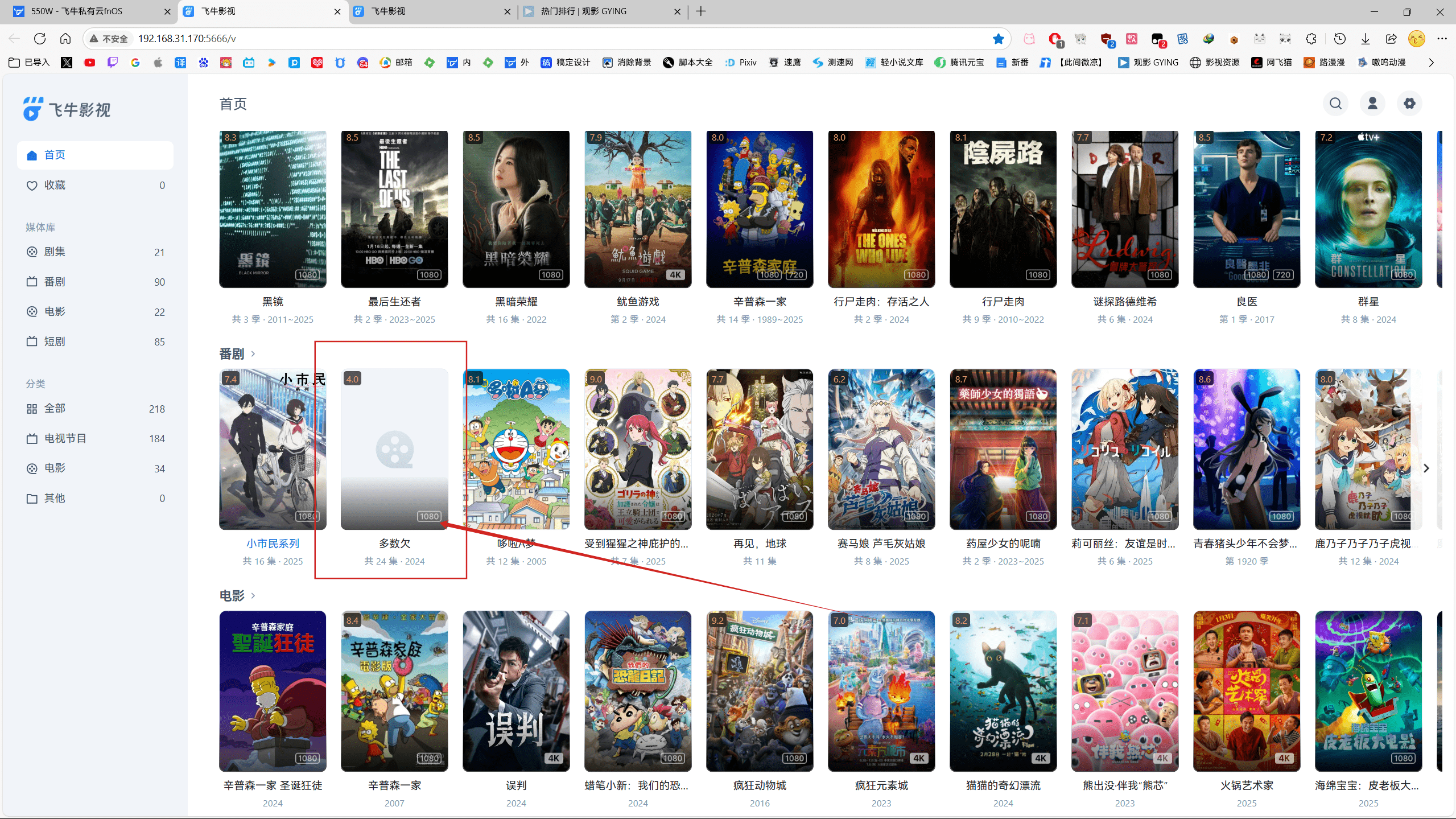Open the Pixiv bookmark
The width and height of the screenshot is (1456, 819).
[x=740, y=63]
